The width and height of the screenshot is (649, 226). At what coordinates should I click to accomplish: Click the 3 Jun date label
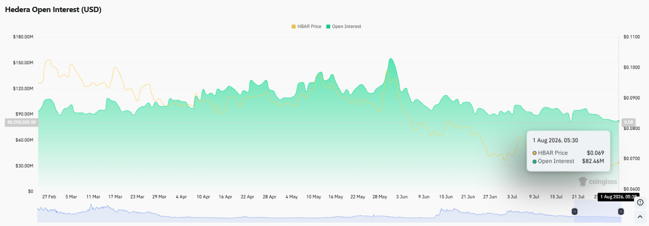pos(402,197)
